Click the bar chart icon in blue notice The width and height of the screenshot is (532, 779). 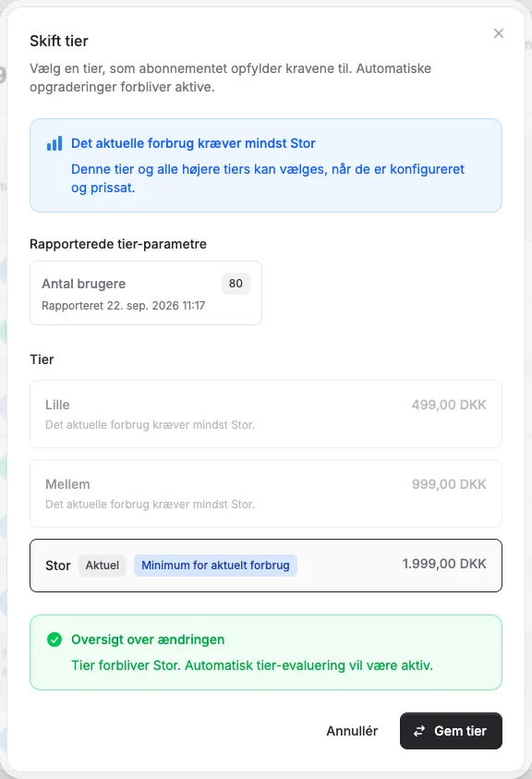(x=54, y=143)
